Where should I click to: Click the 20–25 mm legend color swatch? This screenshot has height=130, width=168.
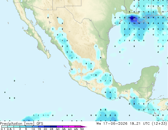(x=47, y=127)
